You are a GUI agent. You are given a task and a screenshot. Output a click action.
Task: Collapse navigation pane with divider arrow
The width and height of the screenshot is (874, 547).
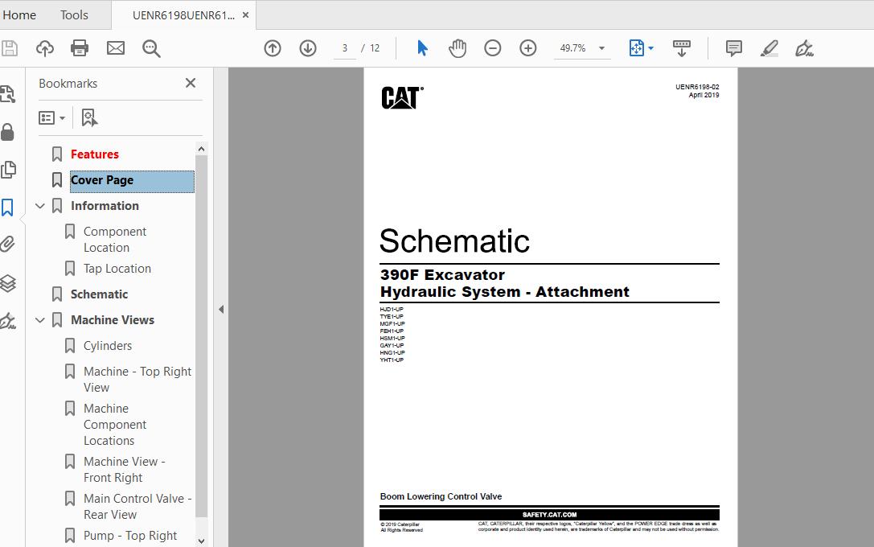pos(221,309)
